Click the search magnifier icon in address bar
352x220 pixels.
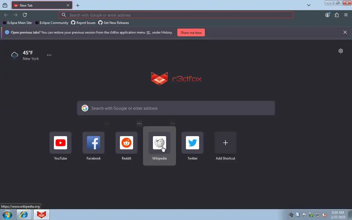64,15
